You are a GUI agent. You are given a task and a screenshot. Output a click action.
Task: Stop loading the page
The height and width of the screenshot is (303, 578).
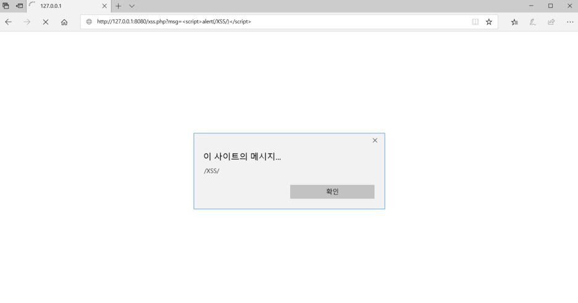point(46,22)
